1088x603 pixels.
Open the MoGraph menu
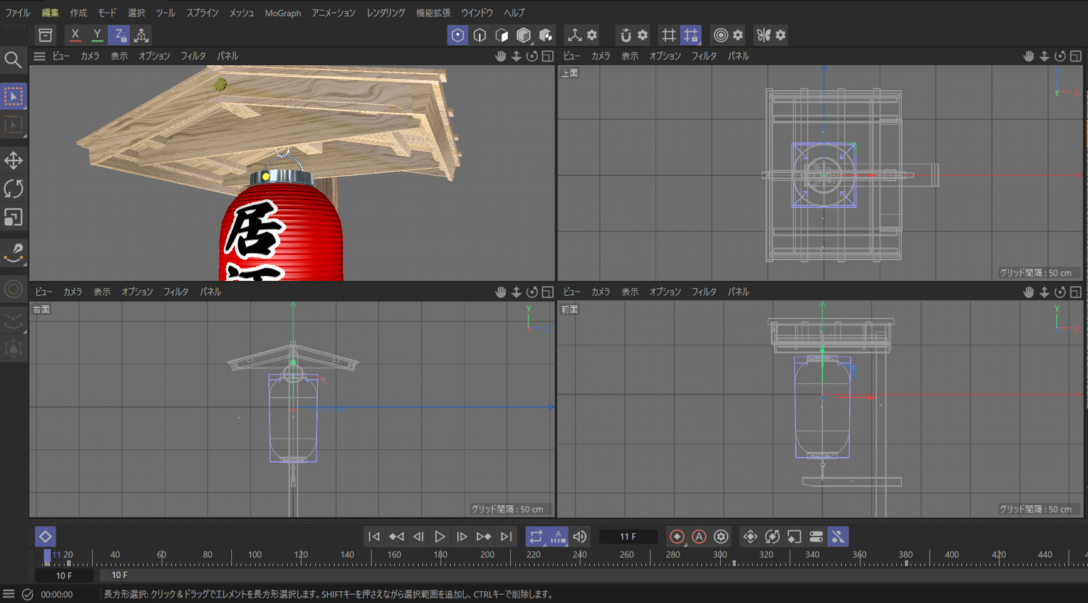283,13
